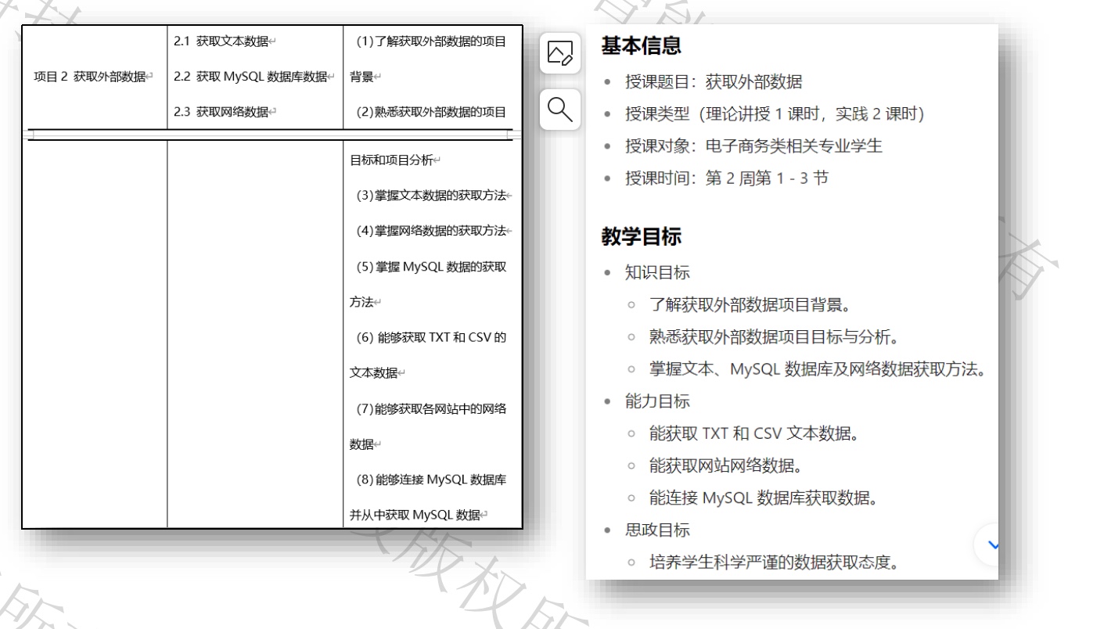
Task: Click table text (3)掌握文本数据的获取方法
Action: pos(430,195)
